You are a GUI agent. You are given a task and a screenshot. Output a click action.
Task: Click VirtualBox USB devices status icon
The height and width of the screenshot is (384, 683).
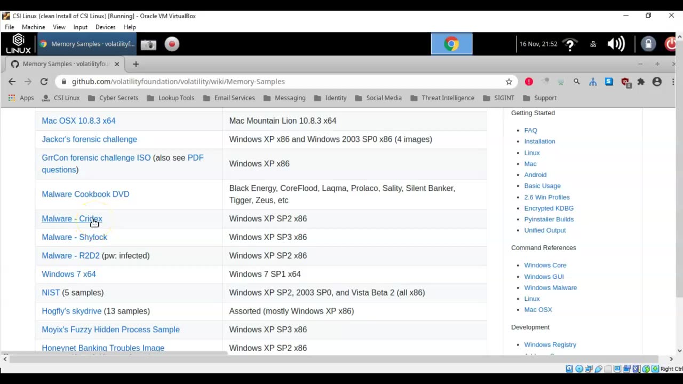(x=598, y=369)
